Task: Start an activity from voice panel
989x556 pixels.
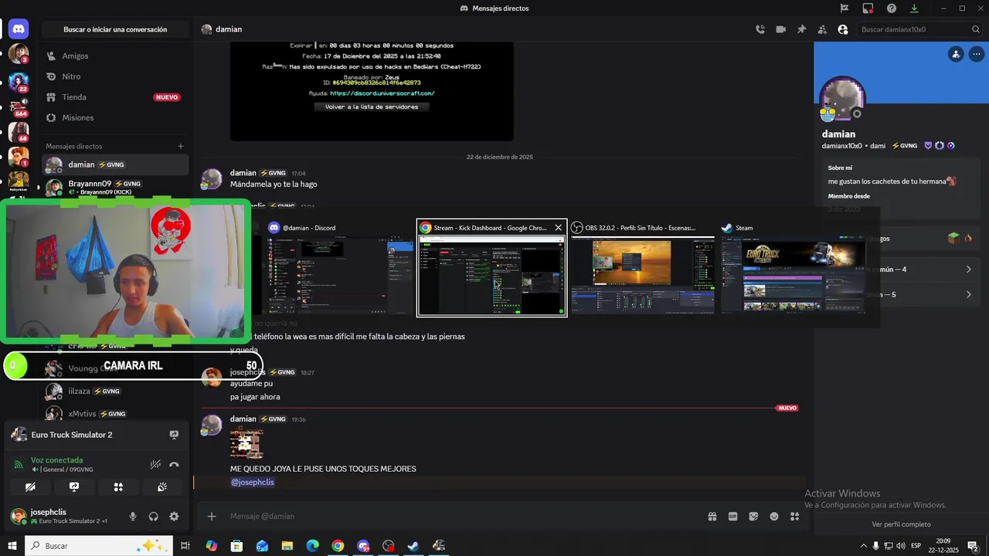Action: coord(118,487)
